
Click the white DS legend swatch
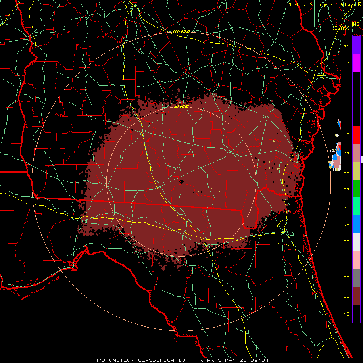tap(356, 242)
